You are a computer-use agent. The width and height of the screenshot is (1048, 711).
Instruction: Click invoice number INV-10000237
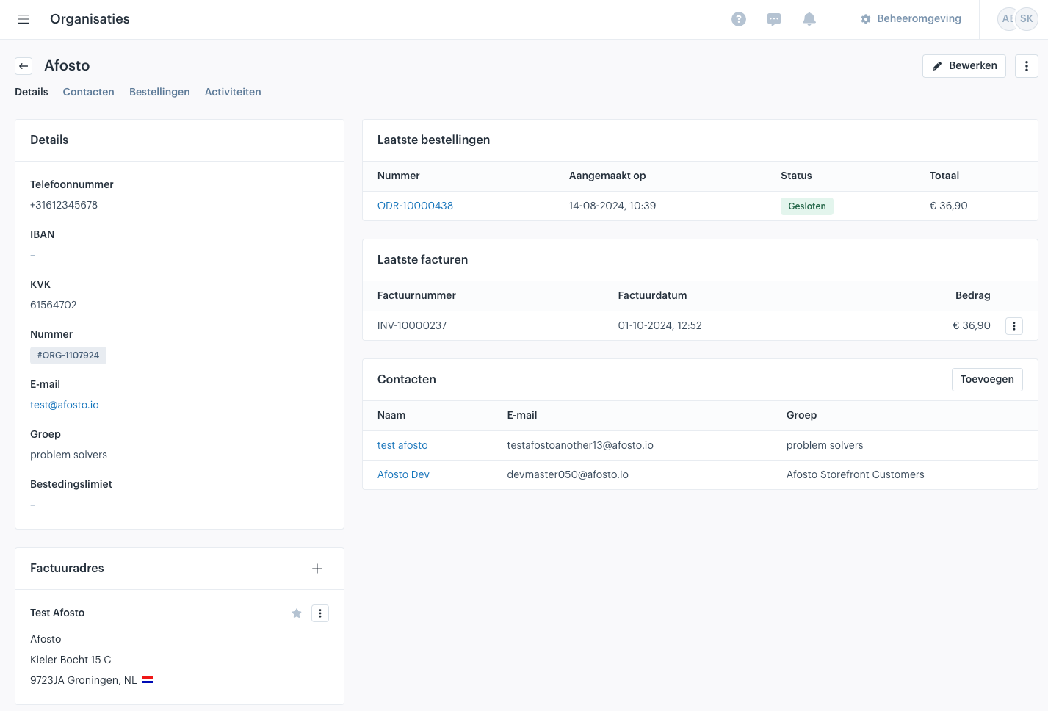(x=412, y=326)
